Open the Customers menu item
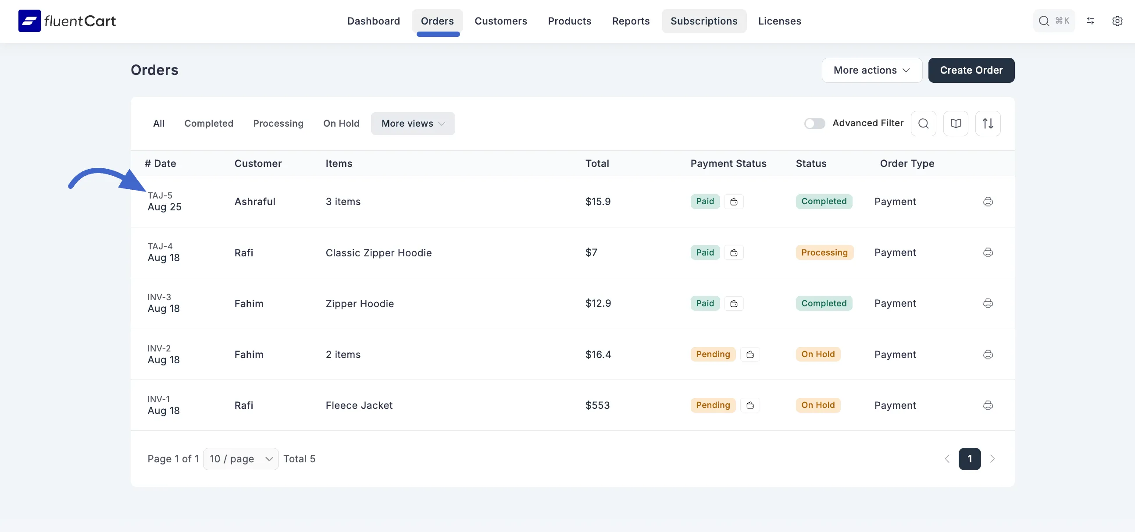Image resolution: width=1135 pixels, height=532 pixels. [500, 21]
